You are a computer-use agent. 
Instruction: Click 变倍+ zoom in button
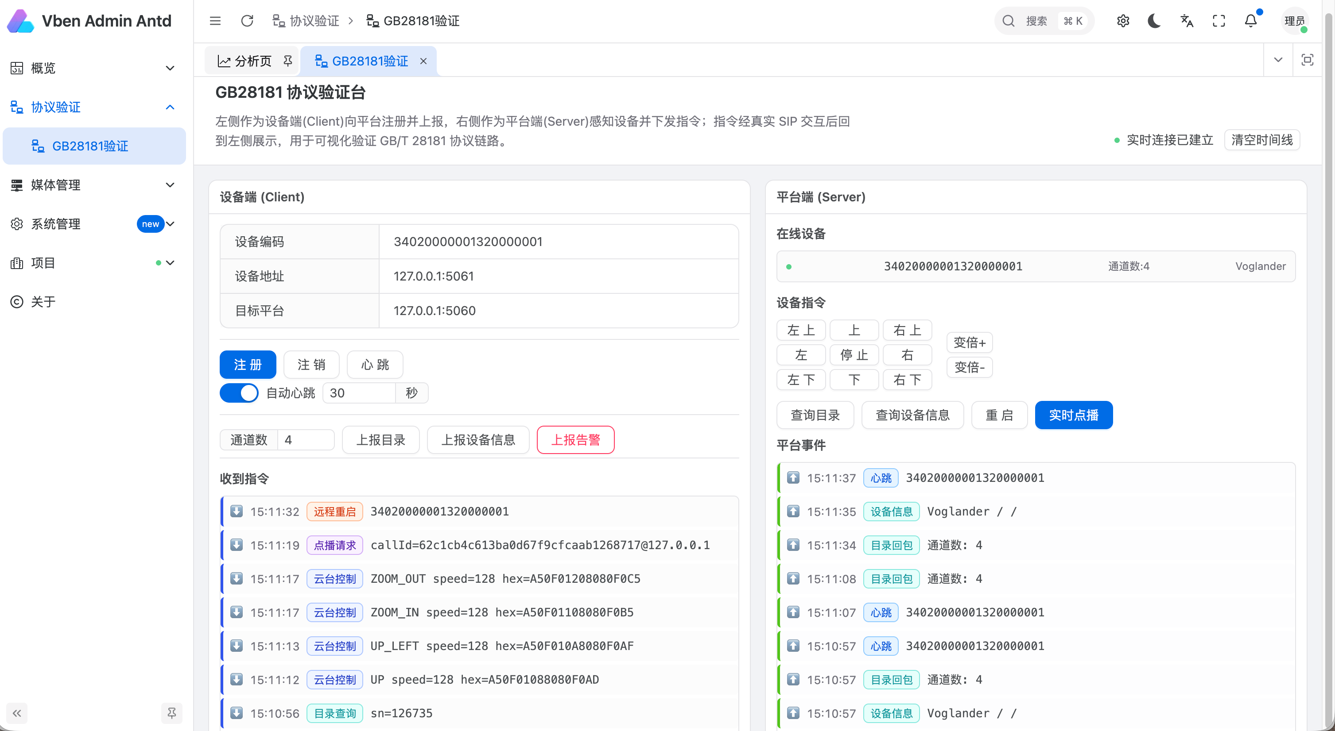pyautogui.click(x=970, y=342)
